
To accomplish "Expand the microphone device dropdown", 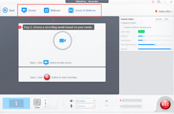I will coord(94,106).
